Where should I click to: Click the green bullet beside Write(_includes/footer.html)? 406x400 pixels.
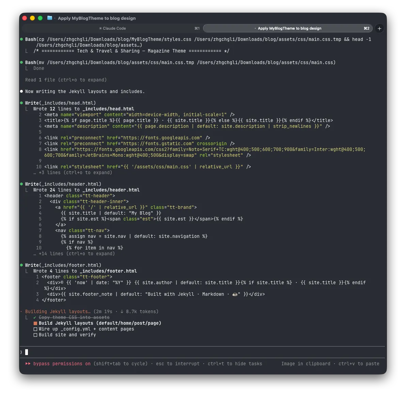pyautogui.click(x=22, y=265)
